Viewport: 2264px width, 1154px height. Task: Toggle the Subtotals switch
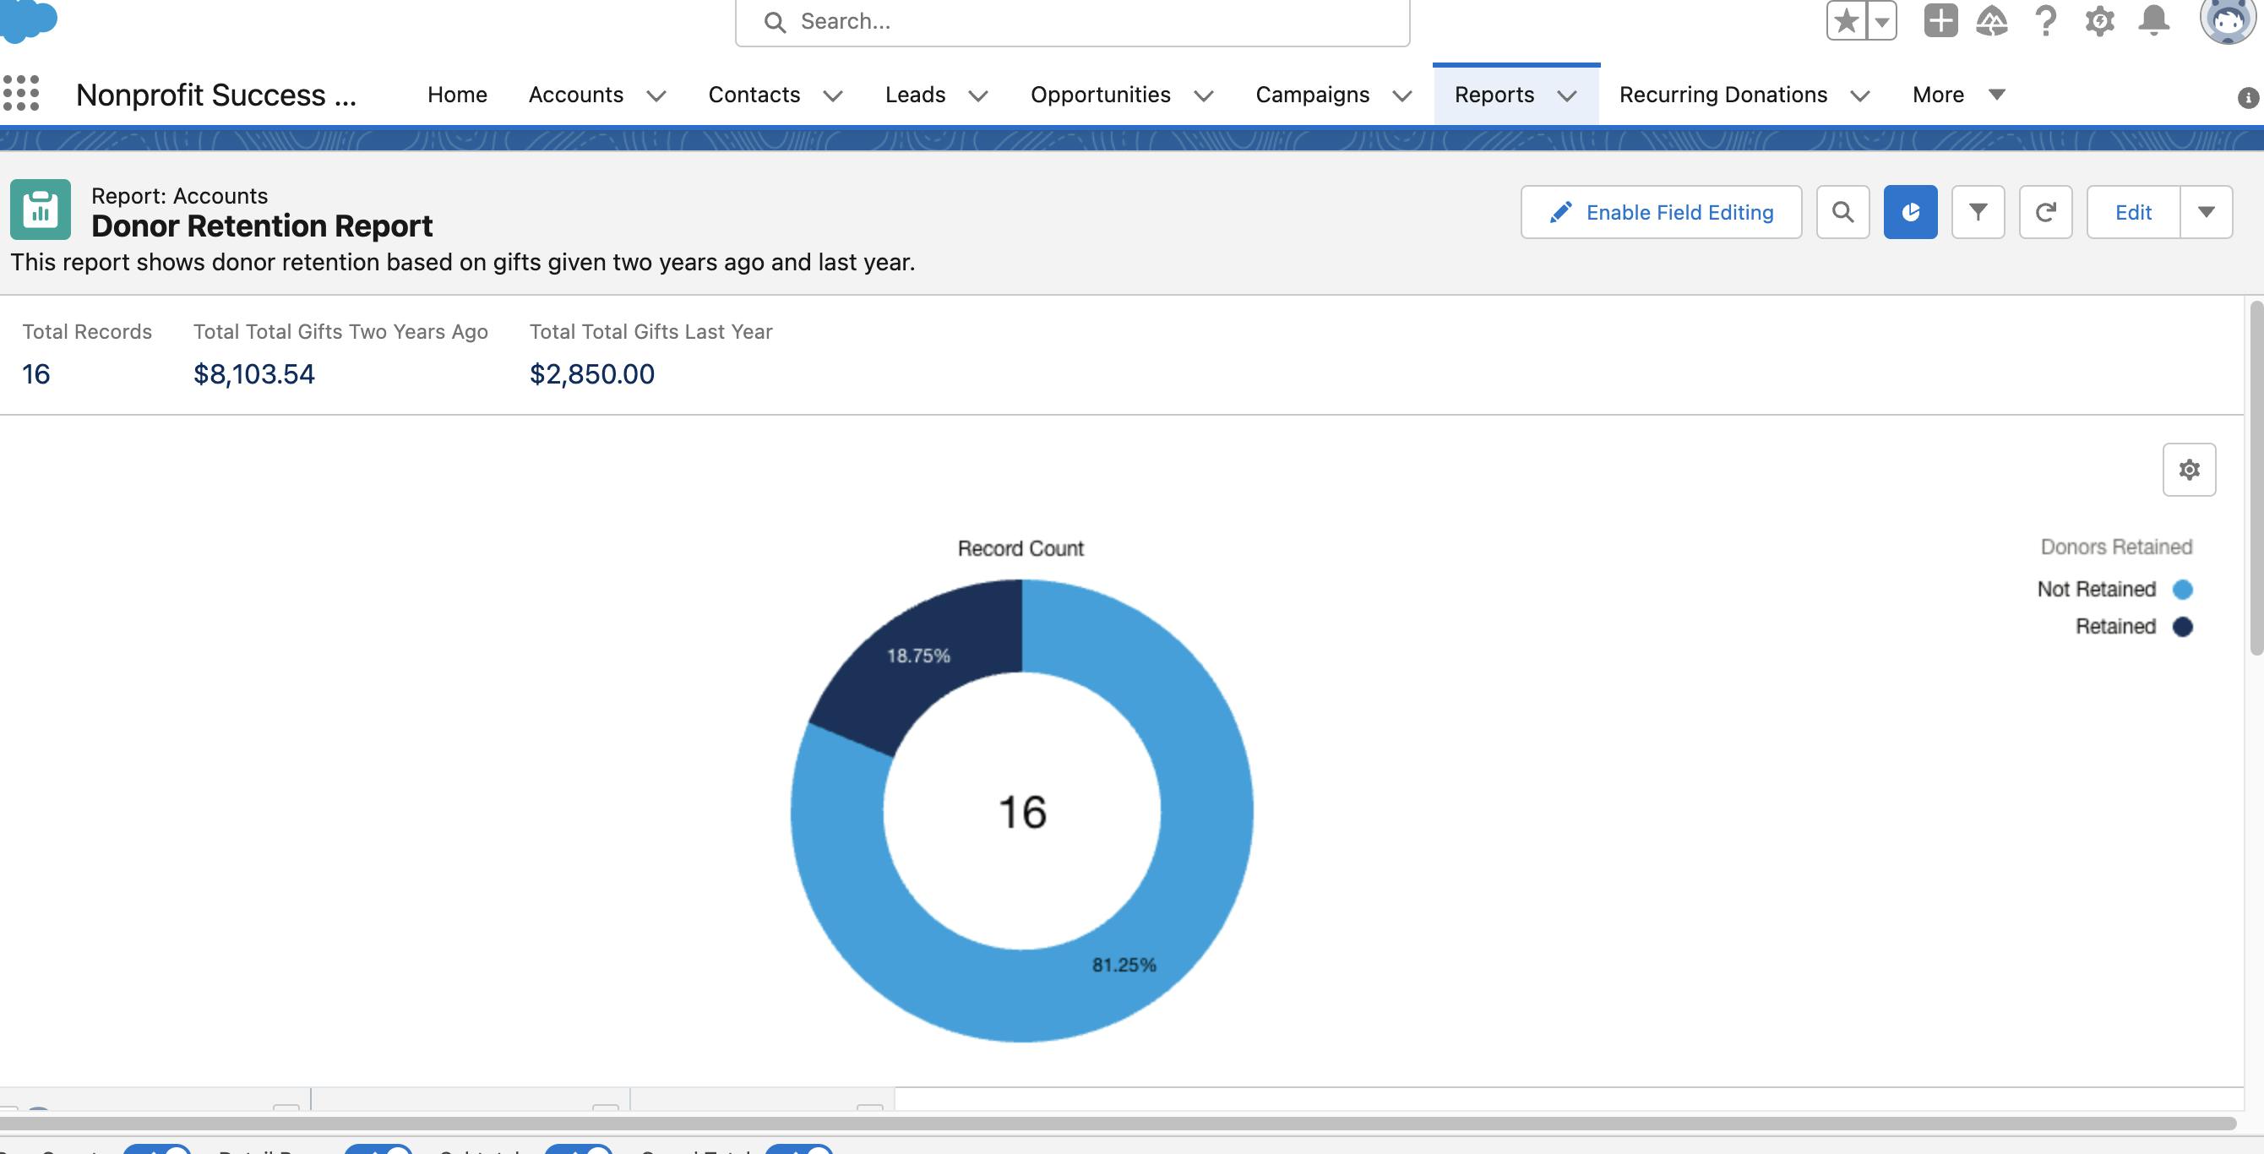tap(578, 1150)
